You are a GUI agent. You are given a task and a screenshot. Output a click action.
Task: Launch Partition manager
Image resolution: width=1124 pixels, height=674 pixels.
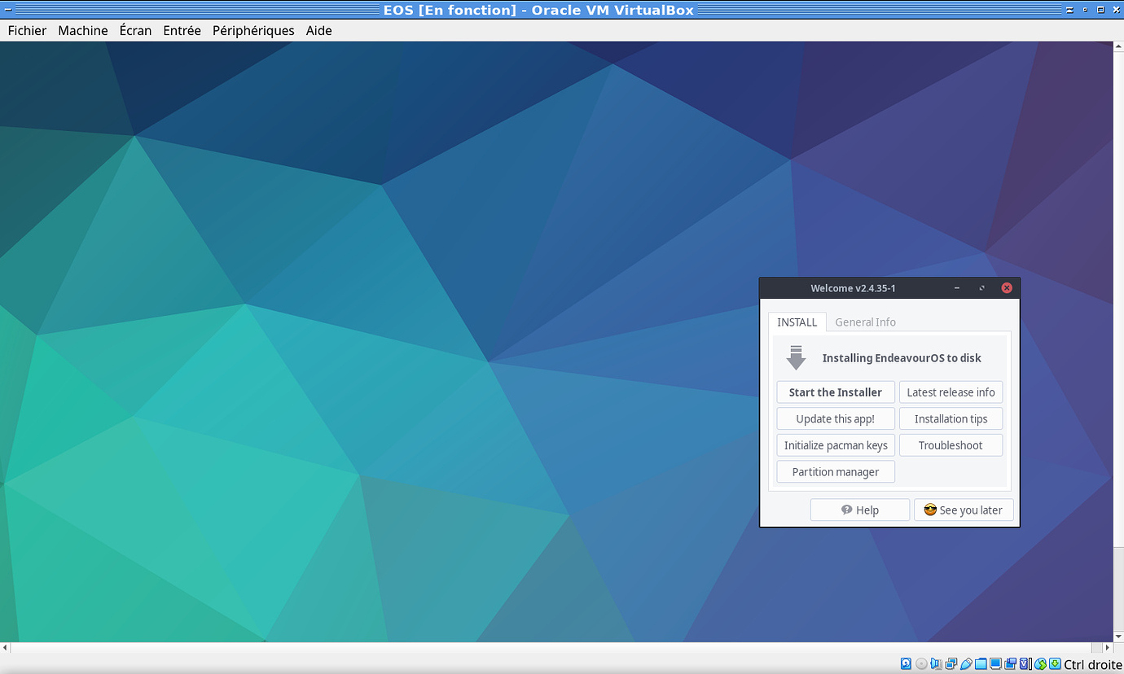tap(836, 472)
